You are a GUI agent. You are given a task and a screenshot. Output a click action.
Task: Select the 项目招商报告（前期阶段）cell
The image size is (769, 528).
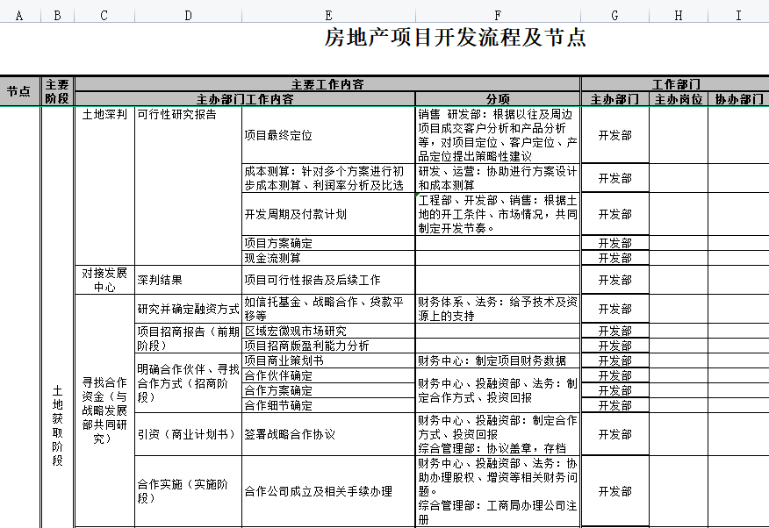click(x=189, y=338)
